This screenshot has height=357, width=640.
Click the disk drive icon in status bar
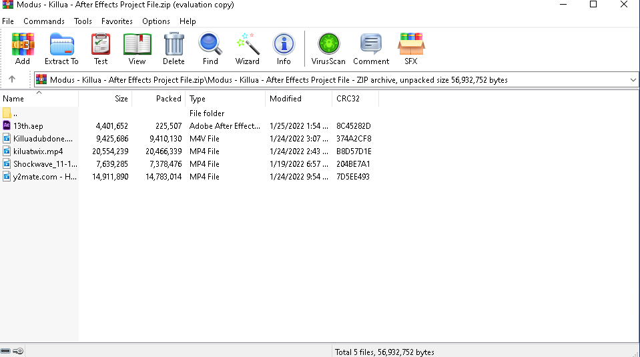point(5,351)
